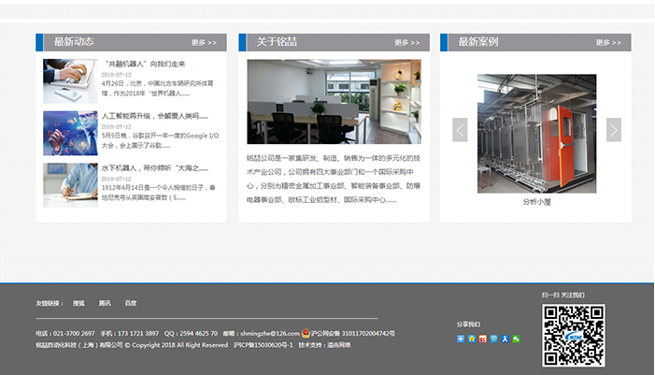Click the police badge icon in footer
The width and height of the screenshot is (655, 375).
click(306, 333)
